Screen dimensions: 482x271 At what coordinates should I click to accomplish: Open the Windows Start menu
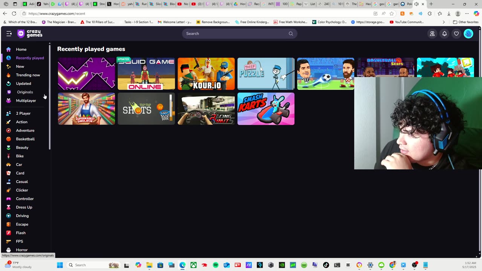(x=60, y=265)
